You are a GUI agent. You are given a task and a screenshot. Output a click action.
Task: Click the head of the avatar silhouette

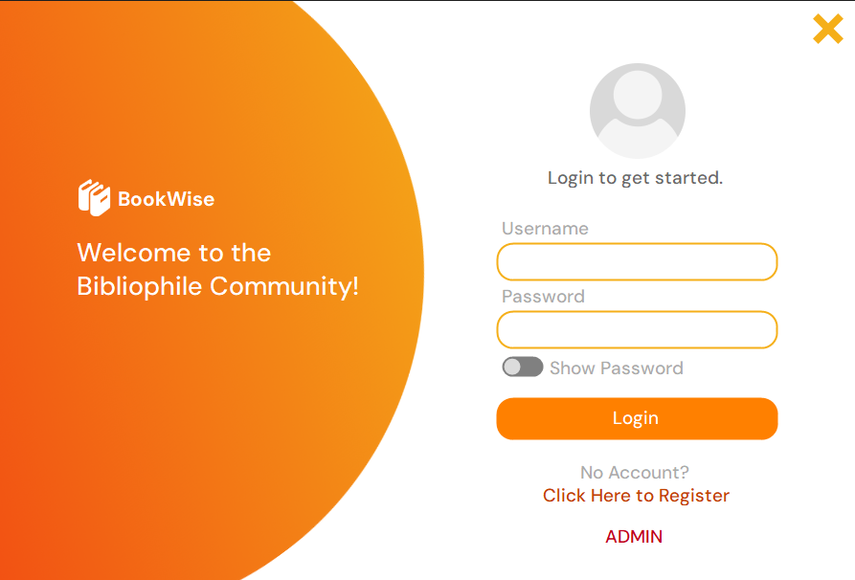tap(637, 96)
